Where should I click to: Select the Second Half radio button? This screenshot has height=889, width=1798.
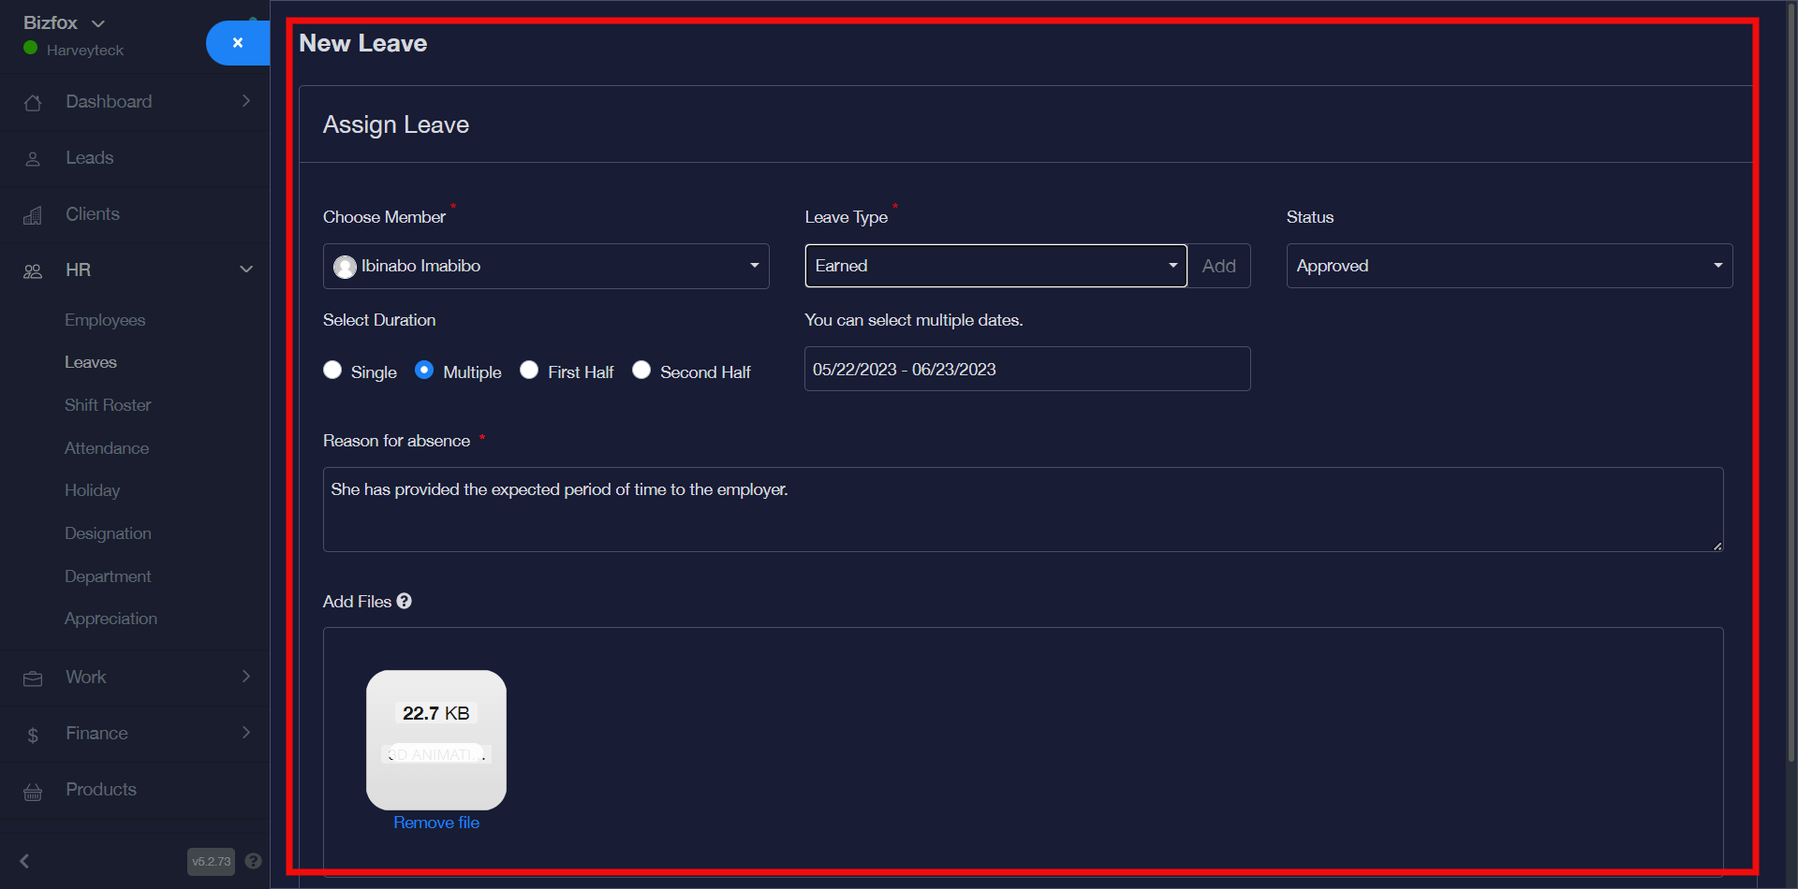pos(641,371)
